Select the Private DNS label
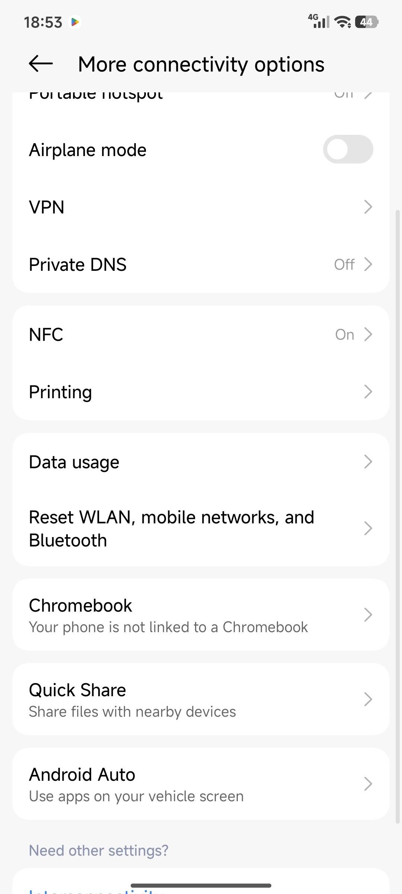 coord(78,264)
